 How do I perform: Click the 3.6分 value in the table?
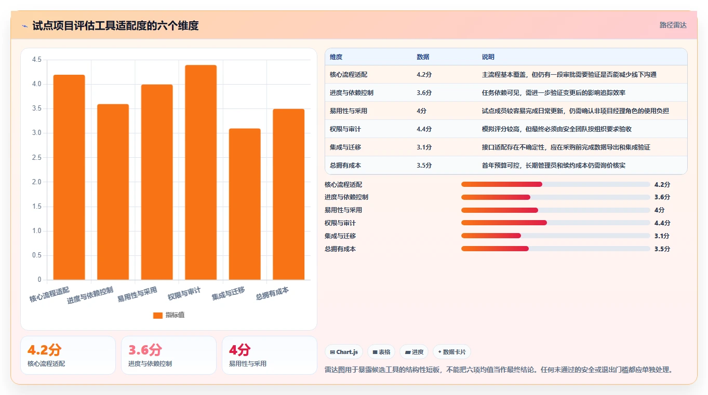424,93
